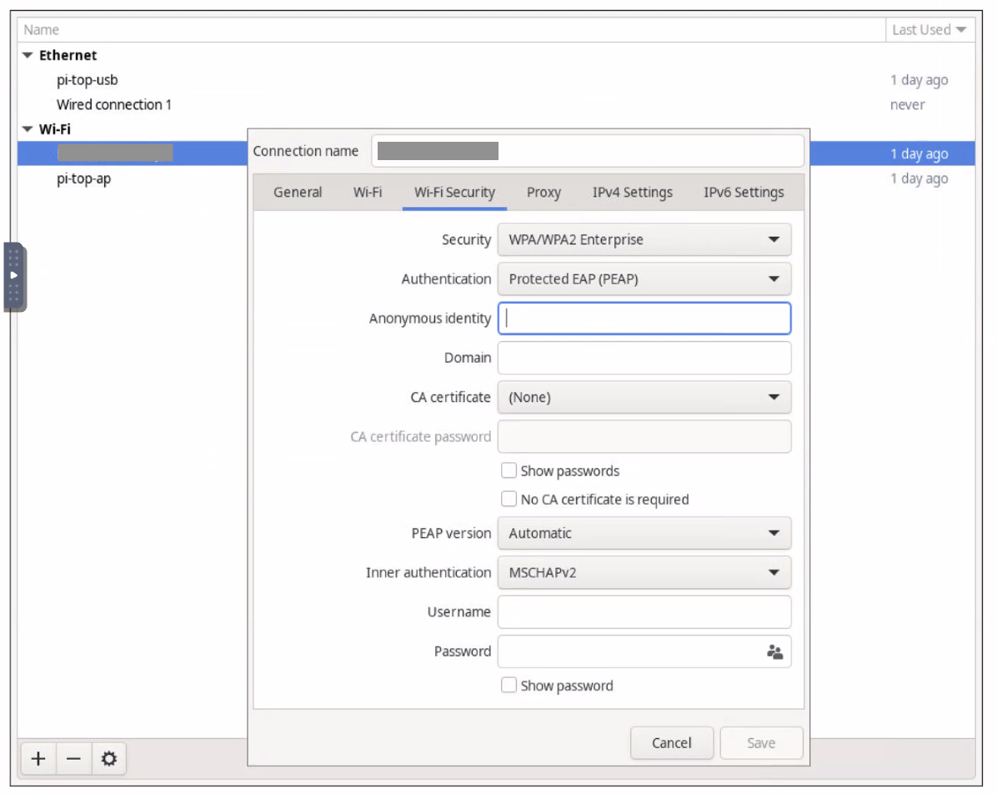Image resolution: width=997 pixels, height=794 pixels.
Task: Collapse the Wi-Fi section in the list
Action: (27, 129)
